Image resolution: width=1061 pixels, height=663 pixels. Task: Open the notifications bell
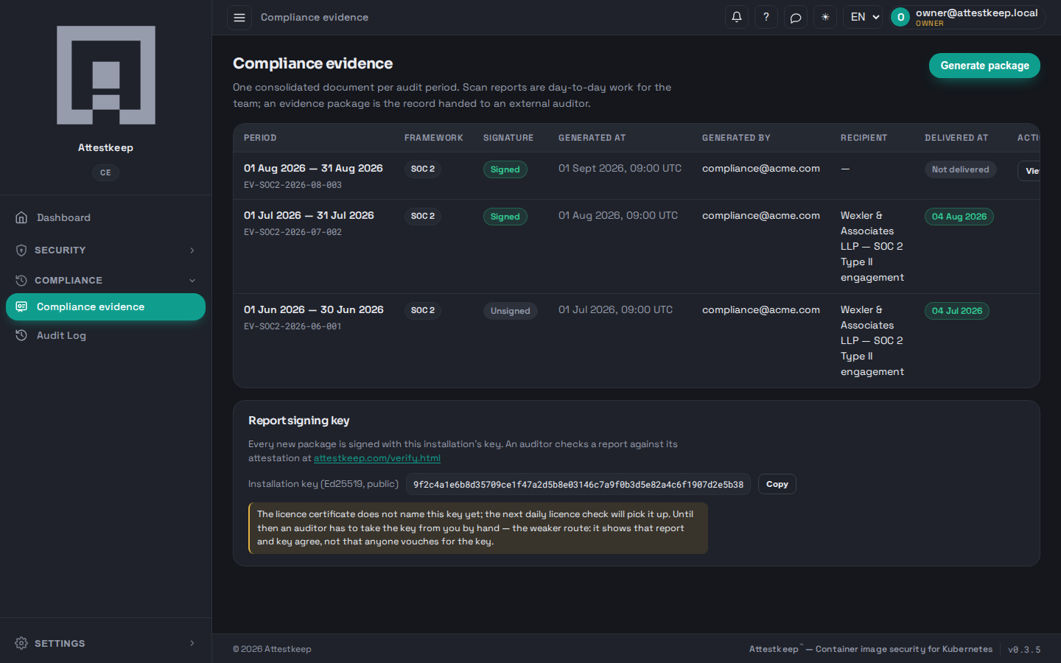[737, 17]
